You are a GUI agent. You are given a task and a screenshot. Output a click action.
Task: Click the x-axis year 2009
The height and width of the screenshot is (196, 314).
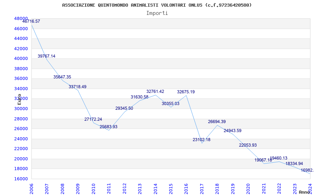point(78,189)
